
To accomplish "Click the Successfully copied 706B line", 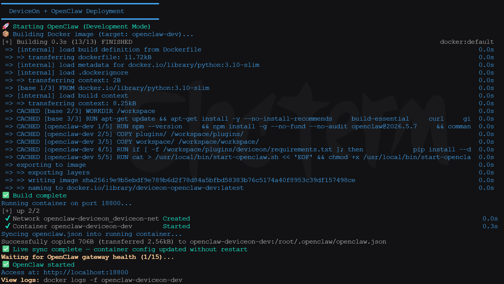I will pyautogui.click(x=194, y=241).
